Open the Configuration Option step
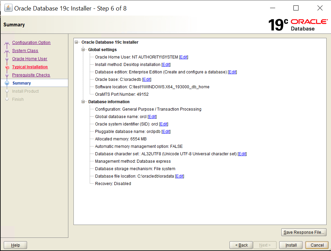The width and height of the screenshot is (331, 251). pyautogui.click(x=31, y=42)
